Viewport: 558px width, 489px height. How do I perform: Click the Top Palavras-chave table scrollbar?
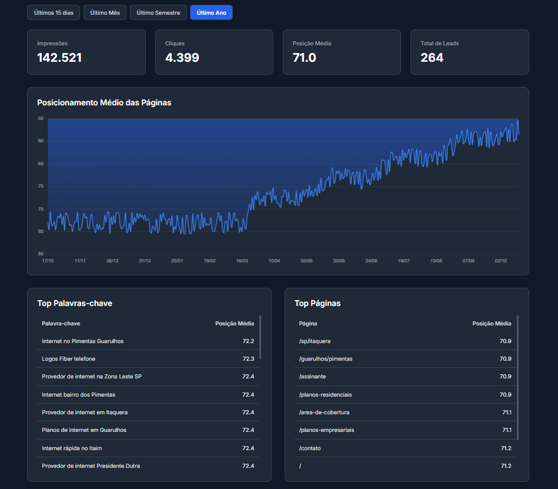pyautogui.click(x=260, y=337)
